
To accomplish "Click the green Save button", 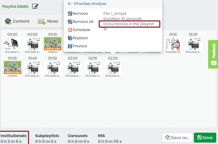I will 205,138.
